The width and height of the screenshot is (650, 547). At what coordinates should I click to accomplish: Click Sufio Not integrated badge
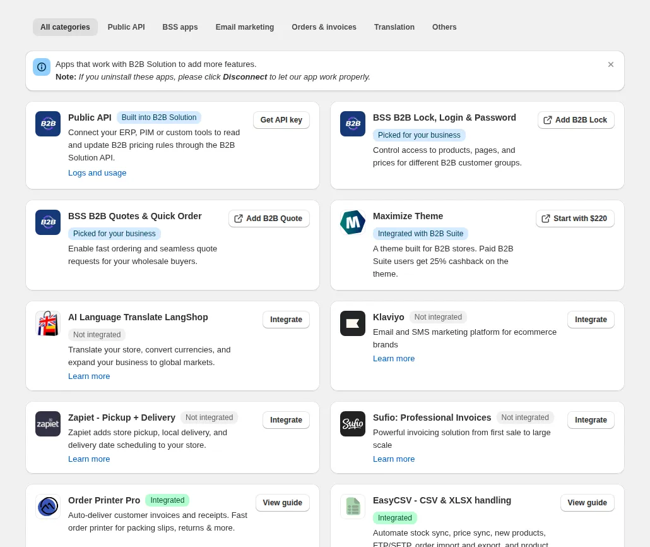(x=525, y=418)
